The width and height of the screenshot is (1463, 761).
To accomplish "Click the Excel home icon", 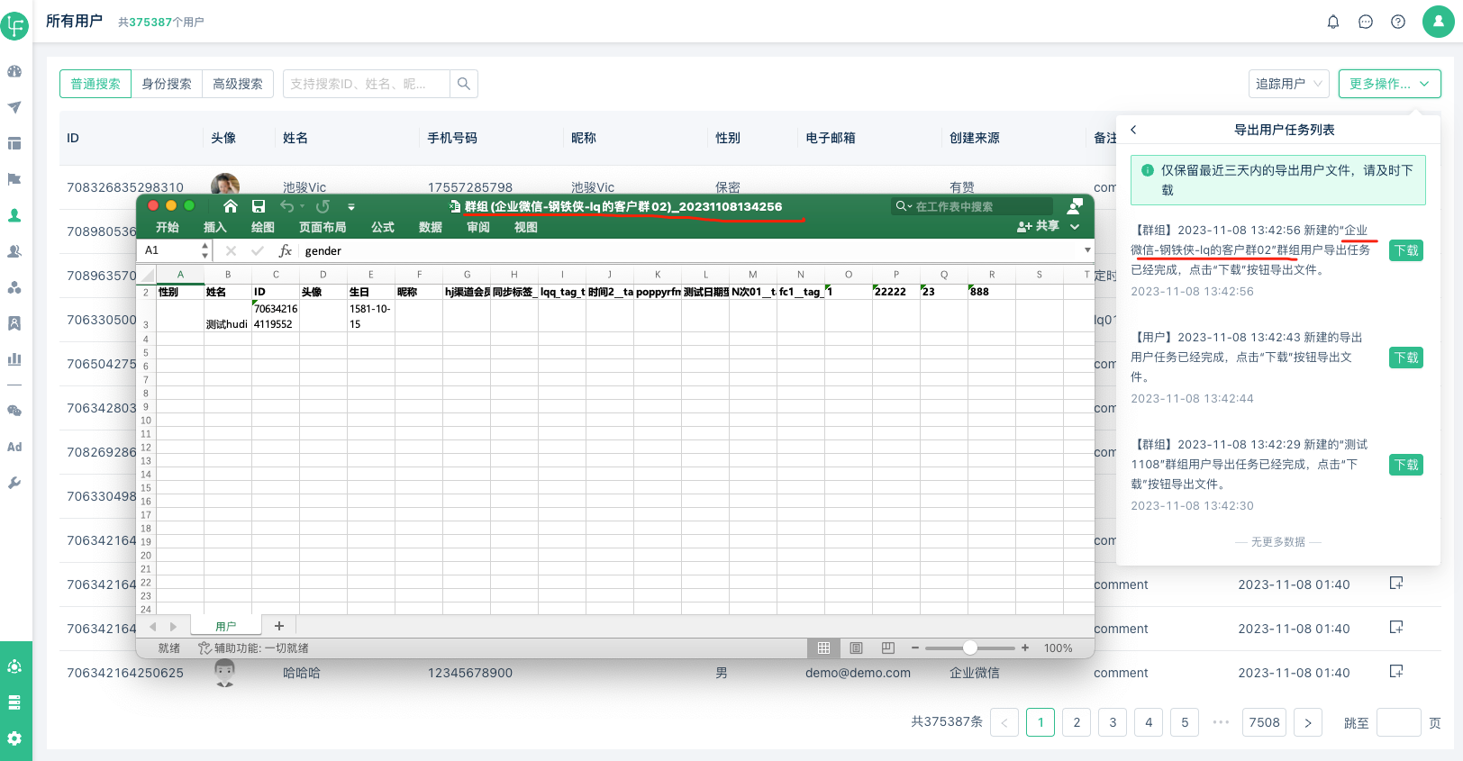I will coord(231,206).
